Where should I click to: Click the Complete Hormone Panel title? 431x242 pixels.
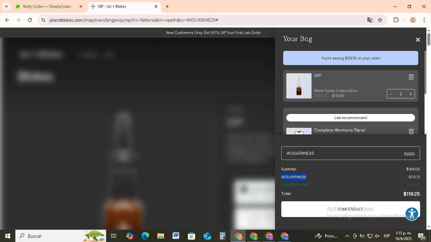(x=340, y=130)
